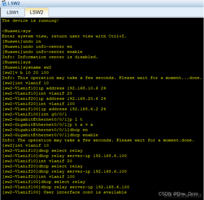204x200 pixels.
Task: Click the 'dhcp en' command line
Action: coord(45,130)
